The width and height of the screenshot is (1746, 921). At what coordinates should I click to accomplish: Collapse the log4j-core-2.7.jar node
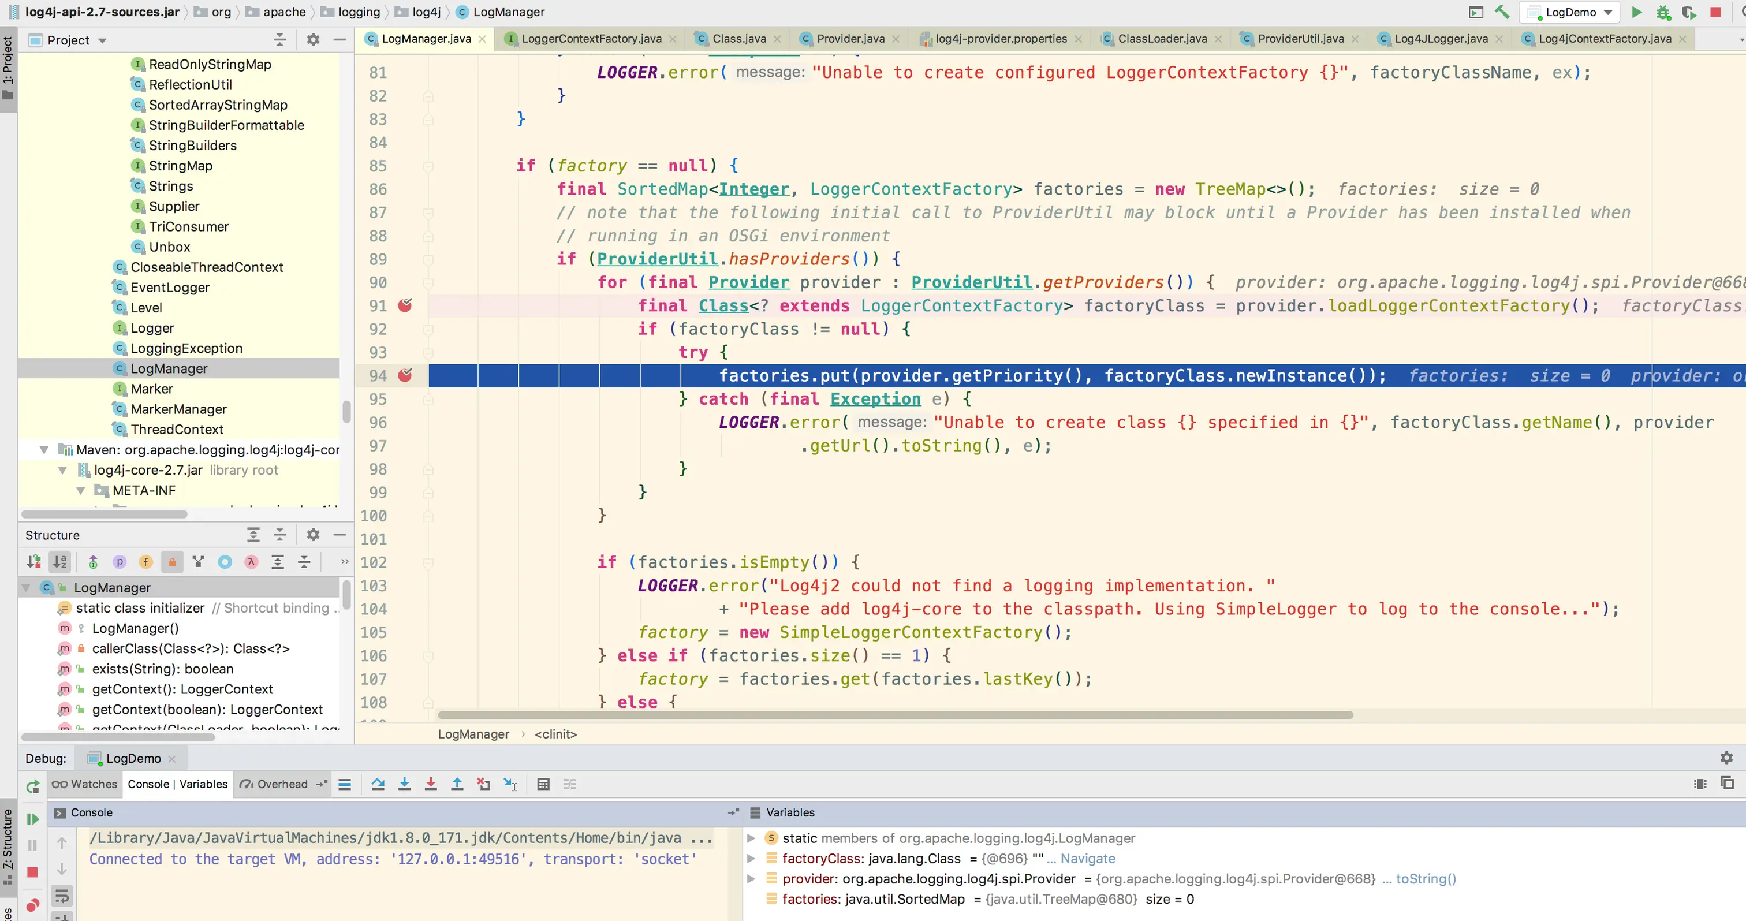tap(62, 469)
